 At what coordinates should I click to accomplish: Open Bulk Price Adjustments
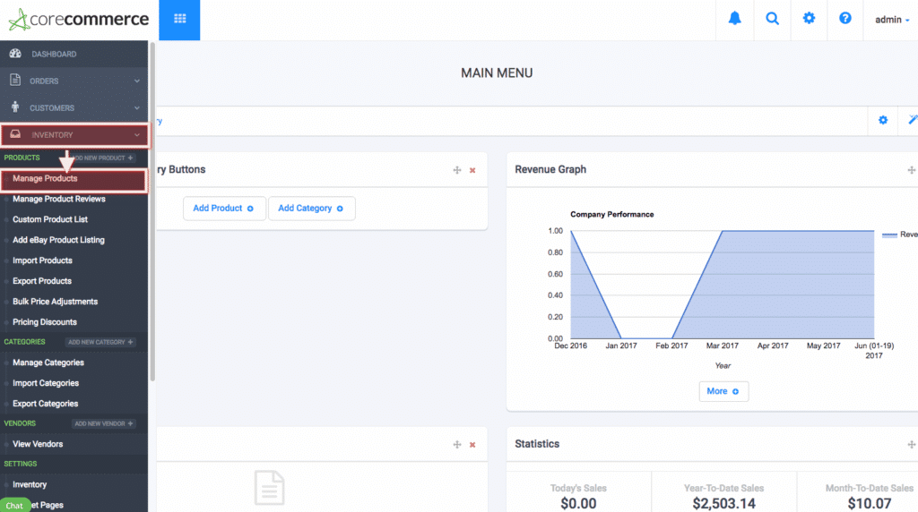(55, 302)
